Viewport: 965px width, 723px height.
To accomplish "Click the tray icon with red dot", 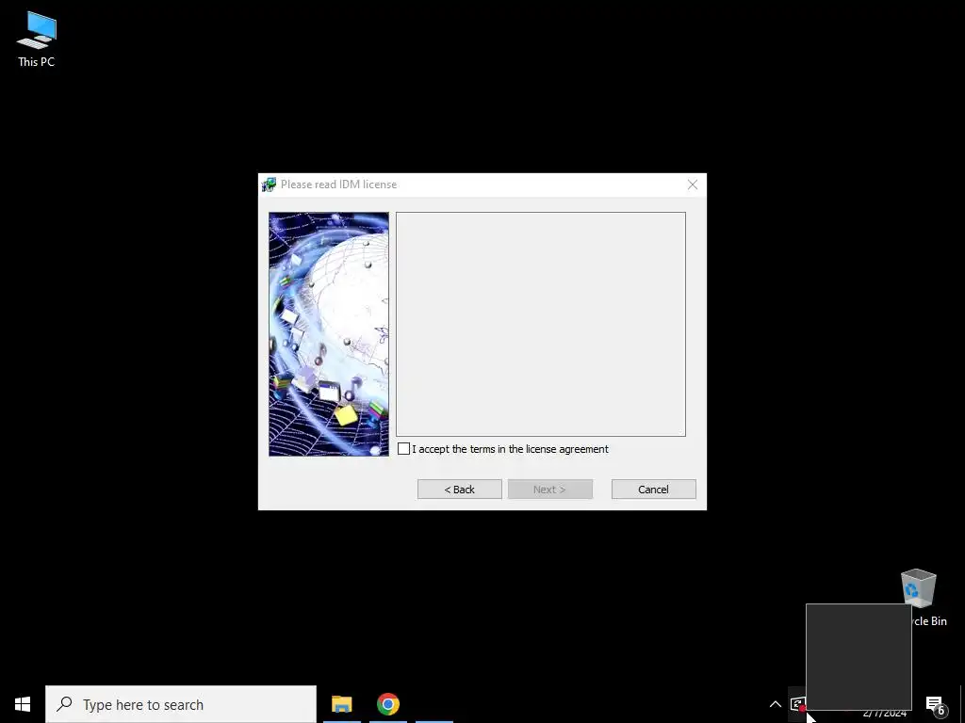I will click(798, 704).
